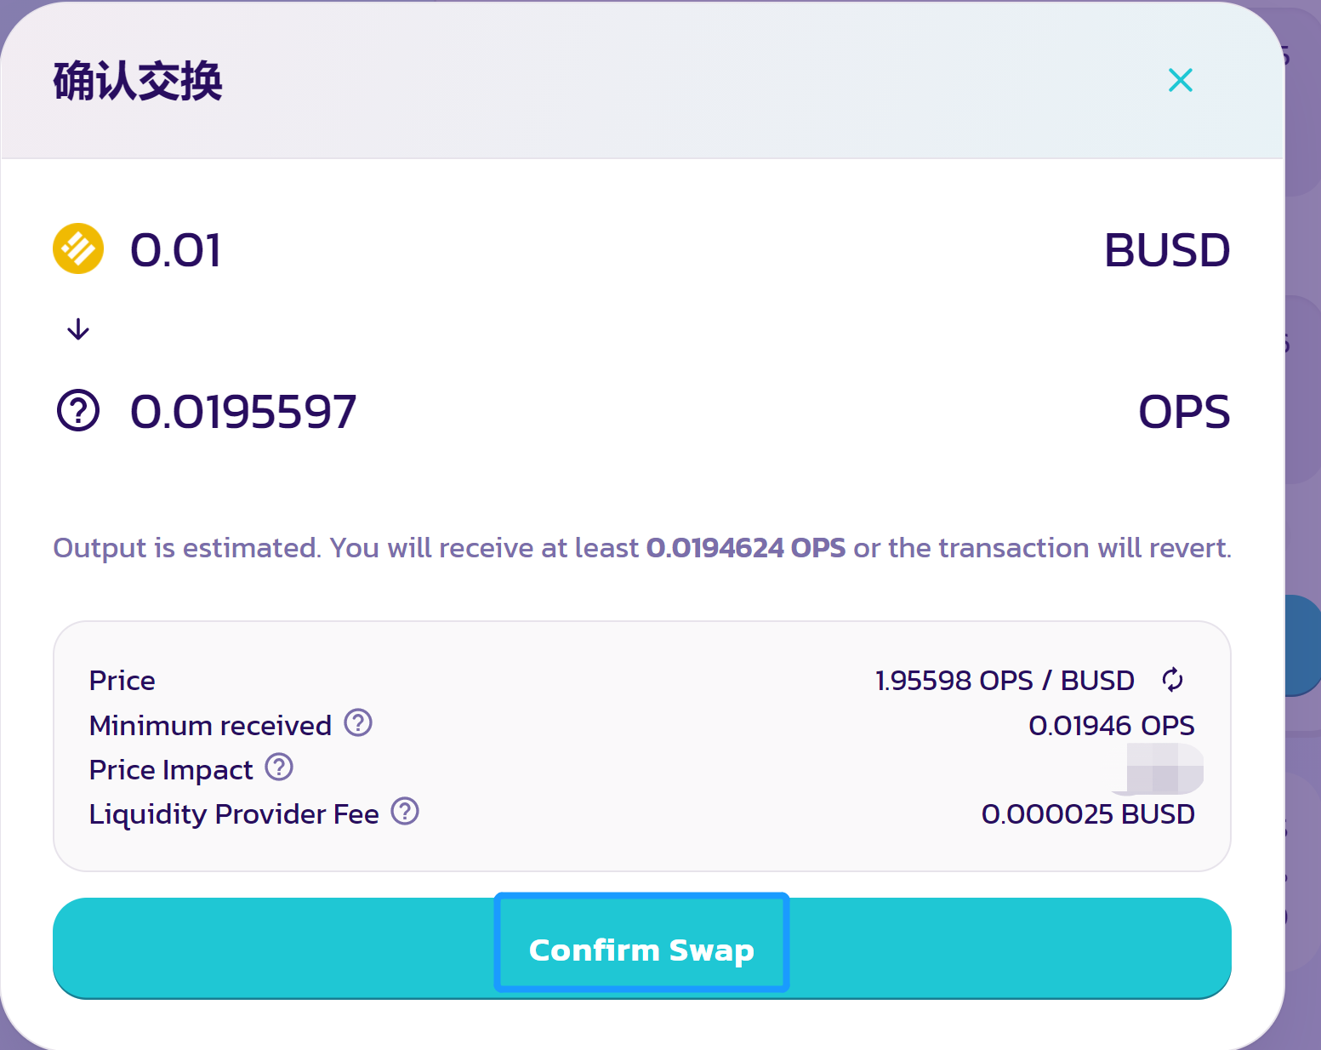The image size is (1321, 1050).
Task: Show the Price Impact help tooltip
Action: (x=279, y=768)
